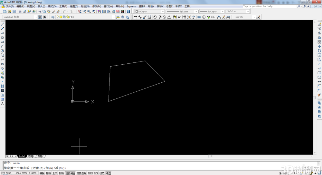Select the Multiline Text A tool

coord(3,104)
